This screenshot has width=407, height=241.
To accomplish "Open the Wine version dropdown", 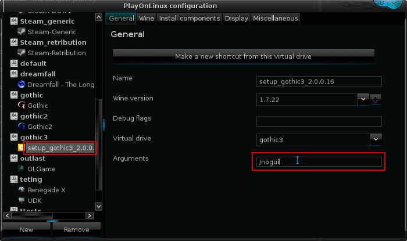I will 363,99.
